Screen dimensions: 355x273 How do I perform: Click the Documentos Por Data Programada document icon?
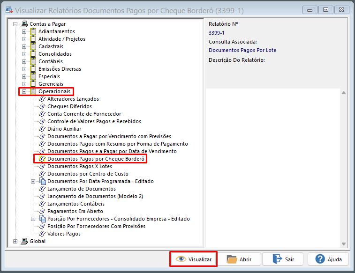43,181
